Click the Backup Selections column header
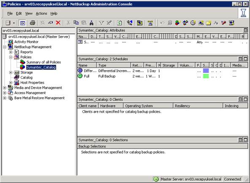 163,146
